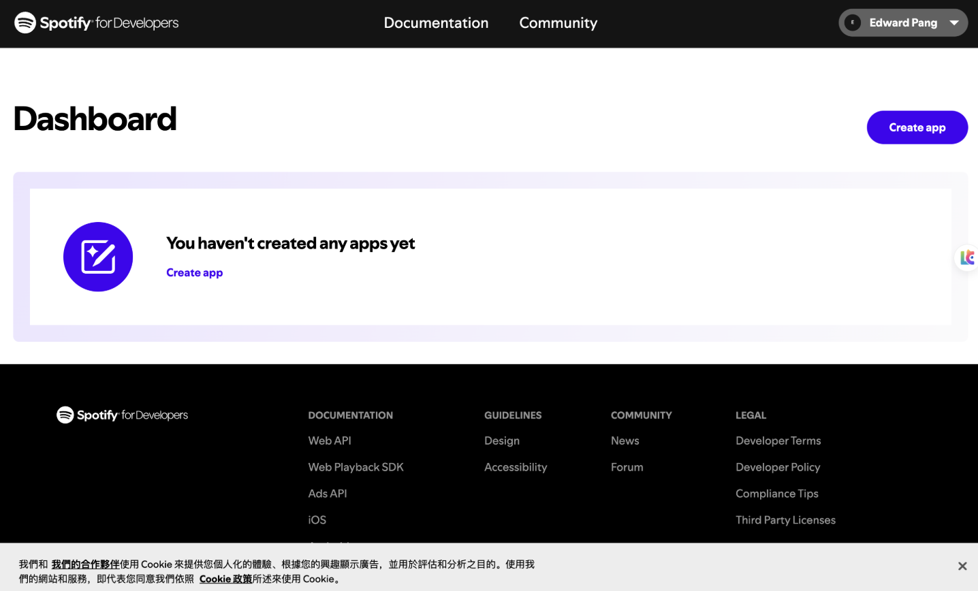This screenshot has width=978, height=591.
Task: Open 我們的合作夥伴 link in cookie banner
Action: pyautogui.click(x=85, y=564)
